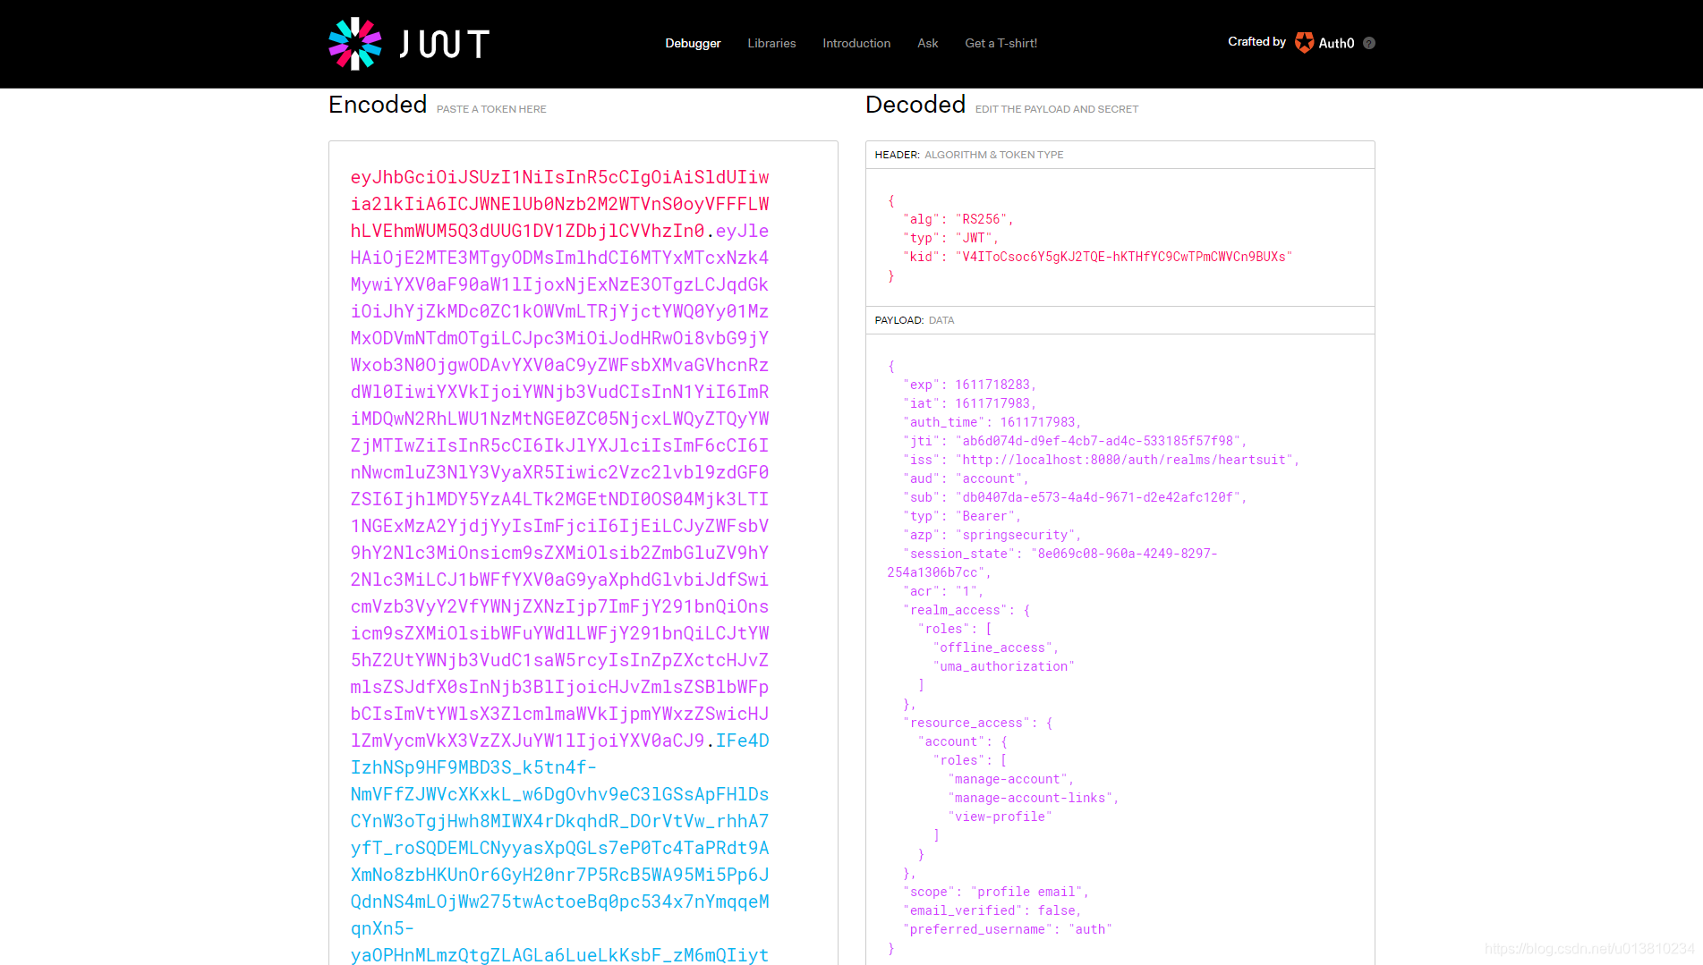1703x965 pixels.
Task: Click the "uma_authorization" role
Action: tap(1003, 666)
